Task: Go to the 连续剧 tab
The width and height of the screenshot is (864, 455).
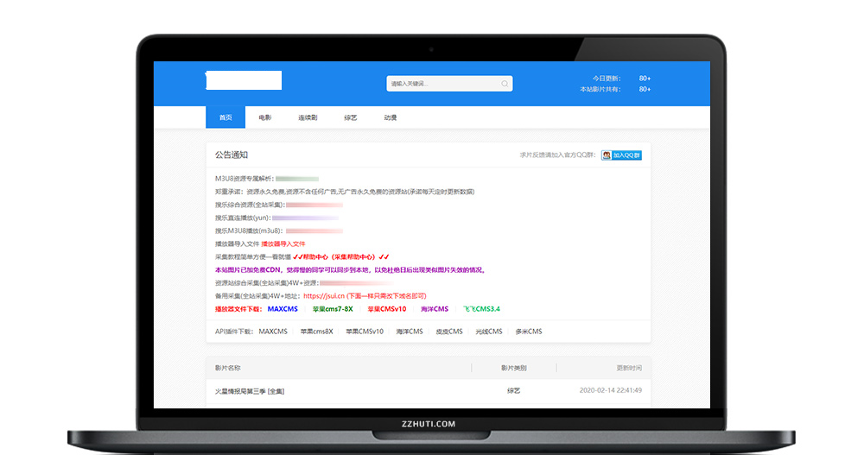Action: point(308,117)
